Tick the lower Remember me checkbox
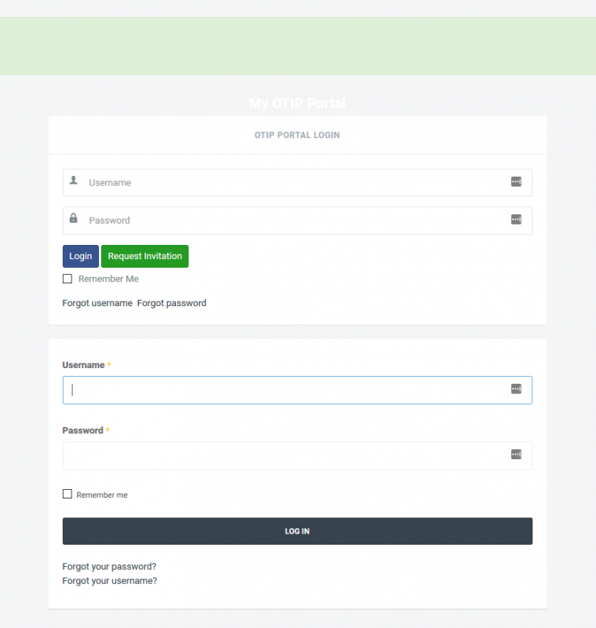The height and width of the screenshot is (628, 596). 68,494
